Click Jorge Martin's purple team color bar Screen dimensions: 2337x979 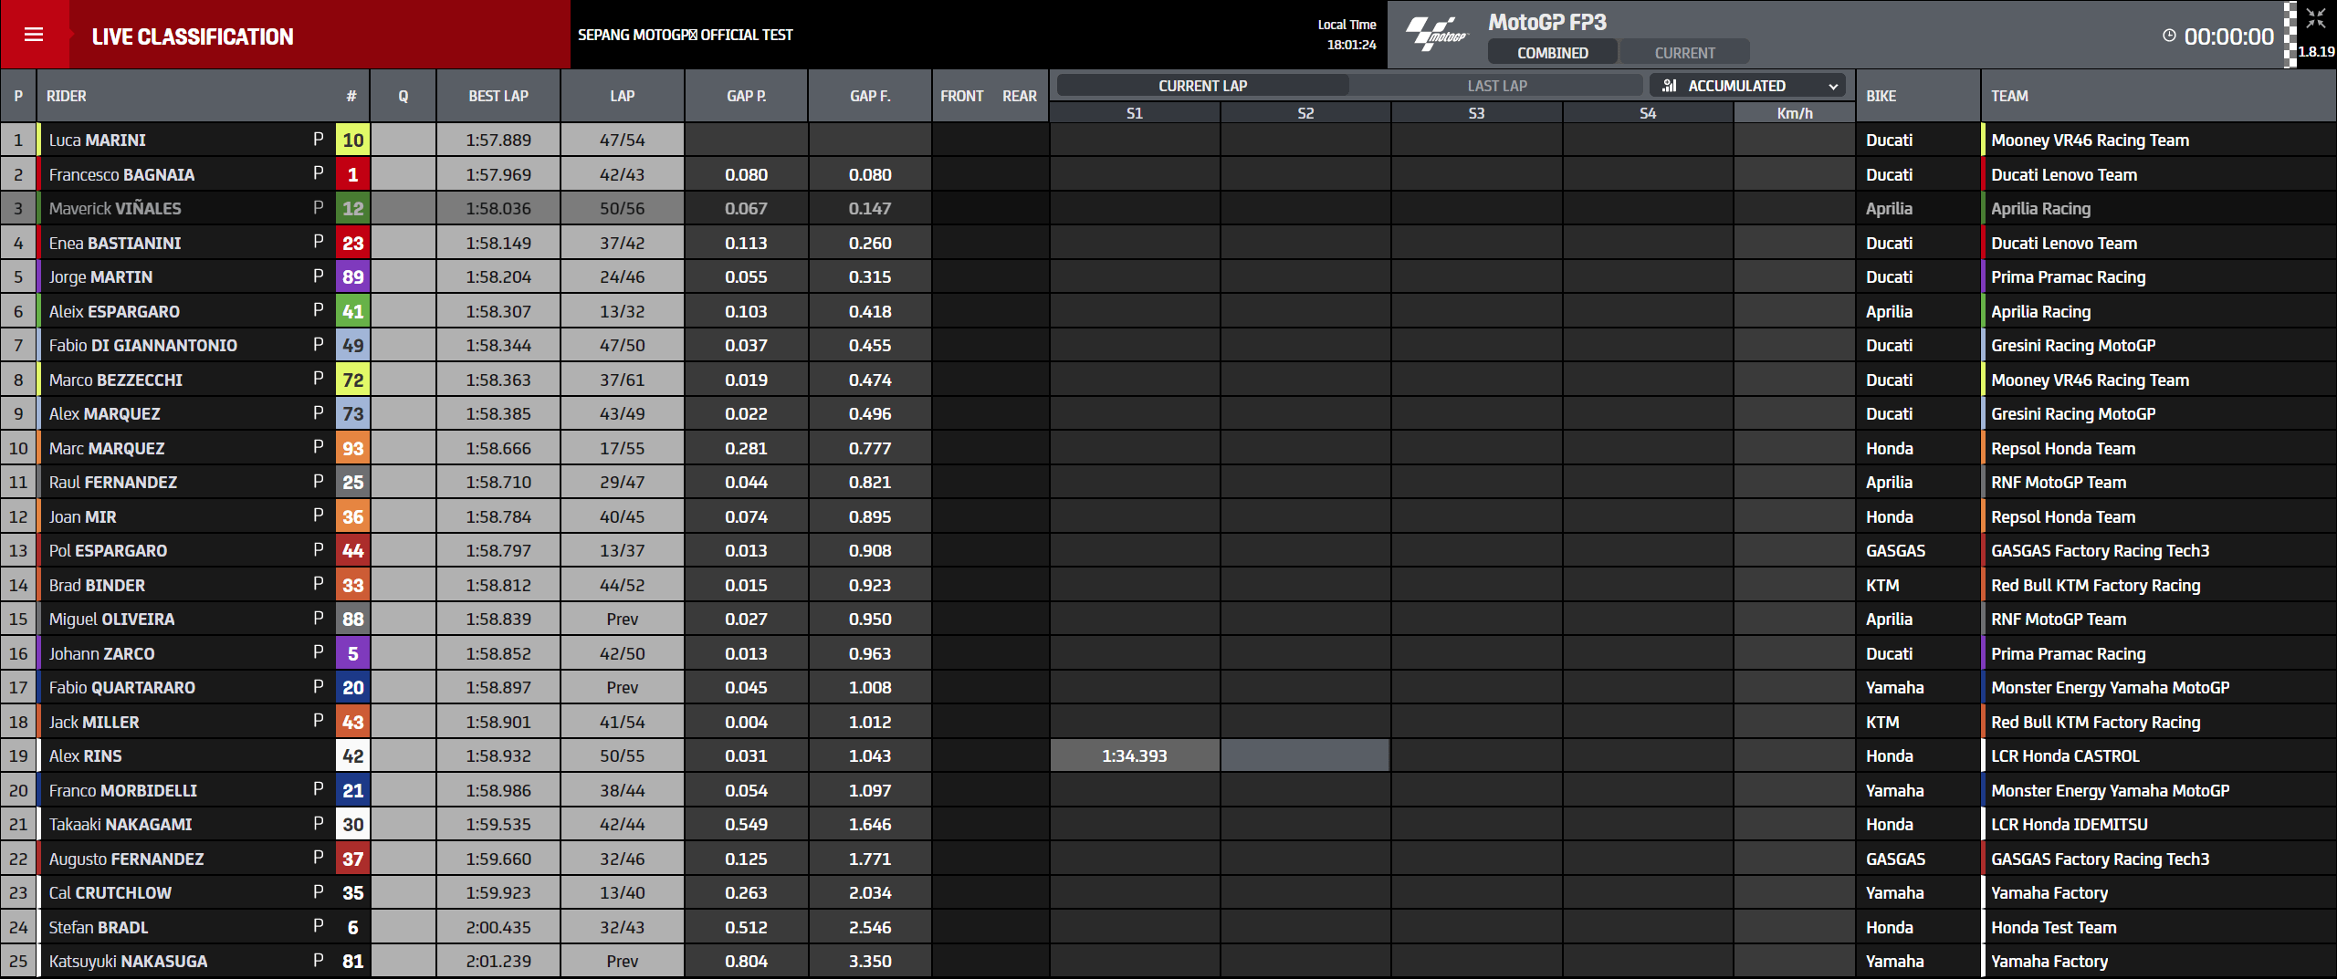tap(39, 277)
